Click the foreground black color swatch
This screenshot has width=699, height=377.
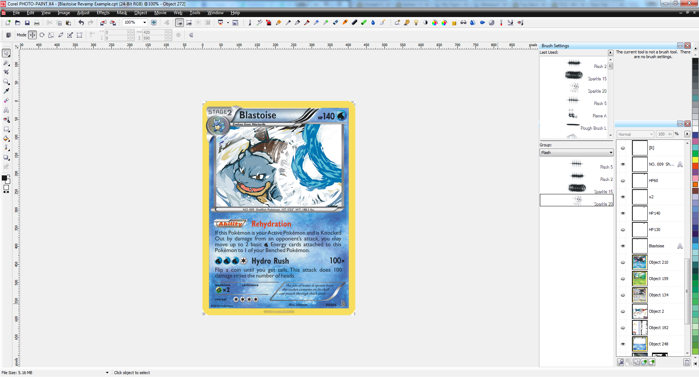pos(4,178)
